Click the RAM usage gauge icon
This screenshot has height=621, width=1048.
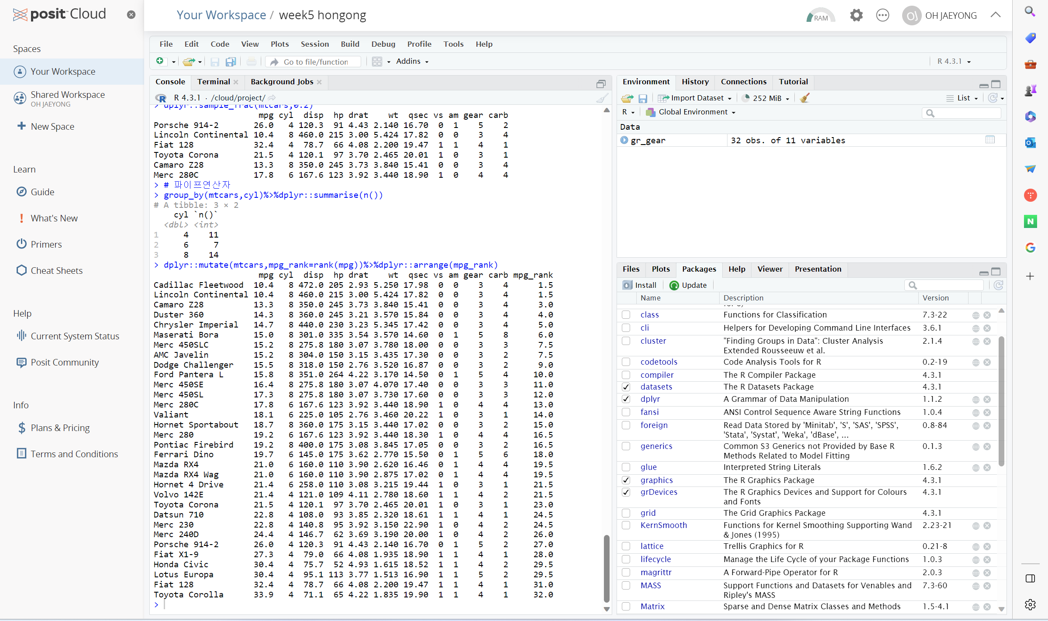tap(820, 16)
